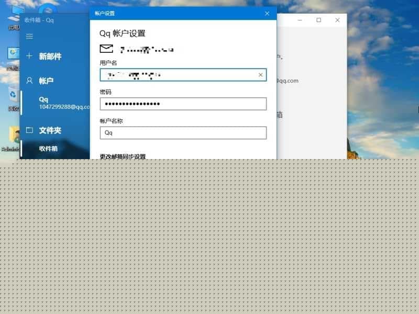This screenshot has width=419, height=314.
Task: Click the 用户名 input field
Action: pyautogui.click(x=183, y=75)
